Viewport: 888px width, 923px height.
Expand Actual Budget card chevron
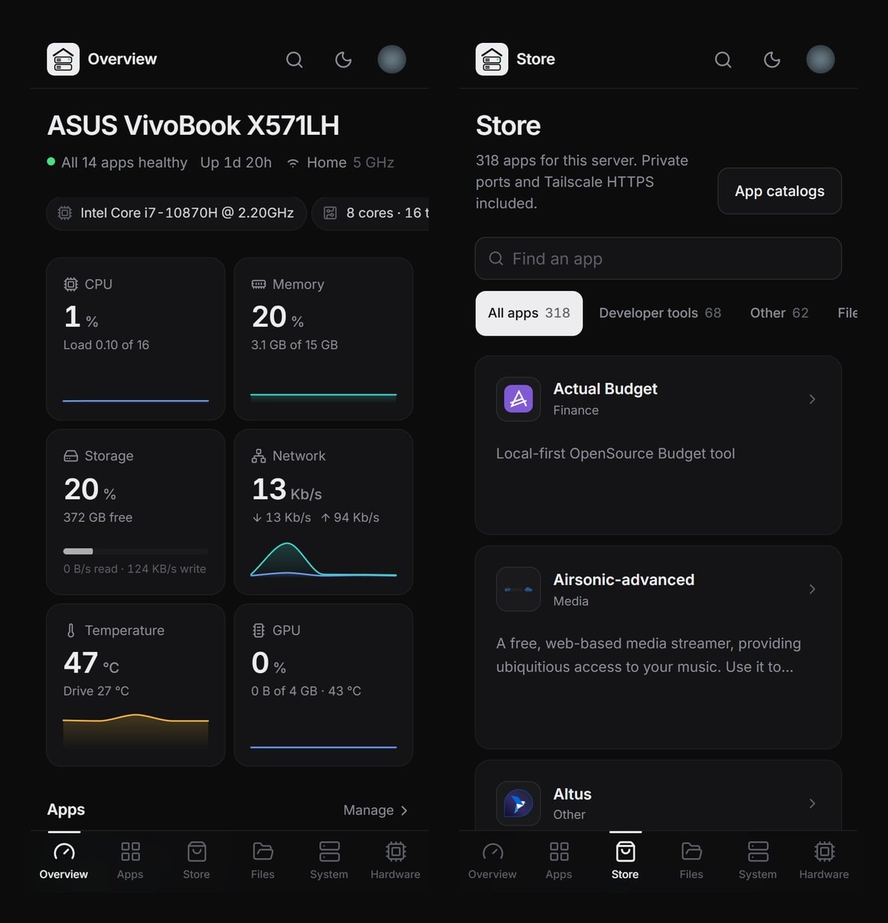point(812,399)
